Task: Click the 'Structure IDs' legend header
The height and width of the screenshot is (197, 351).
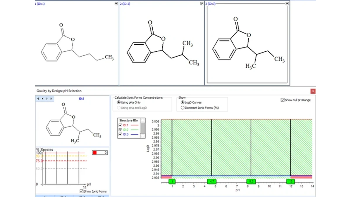Action: point(129,120)
